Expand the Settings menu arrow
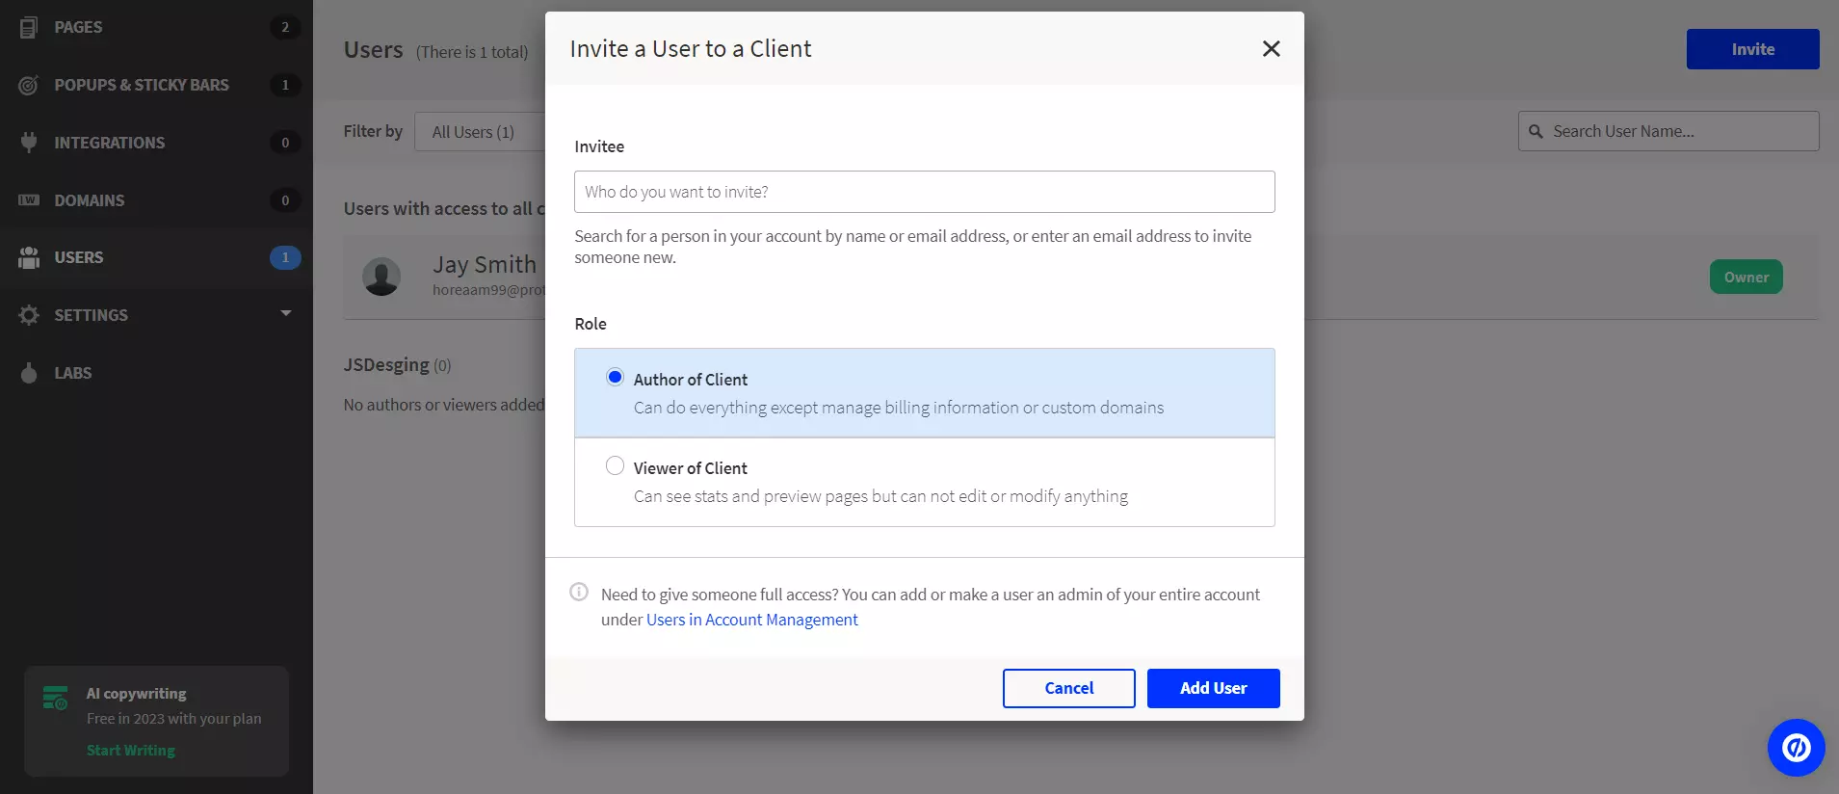Image resolution: width=1839 pixels, height=794 pixels. [x=285, y=313]
